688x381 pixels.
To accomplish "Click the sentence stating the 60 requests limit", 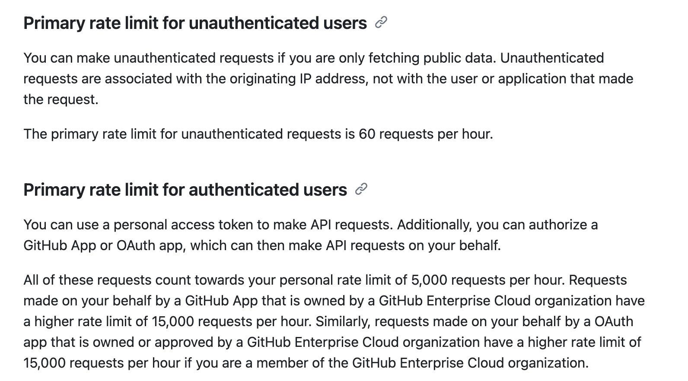I will coord(258,134).
